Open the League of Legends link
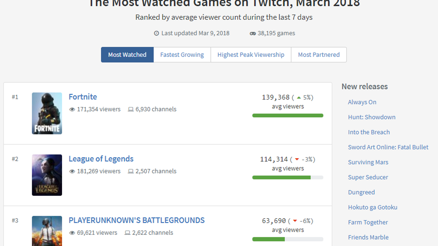Viewport: 438px width, 246px height. [x=101, y=159]
